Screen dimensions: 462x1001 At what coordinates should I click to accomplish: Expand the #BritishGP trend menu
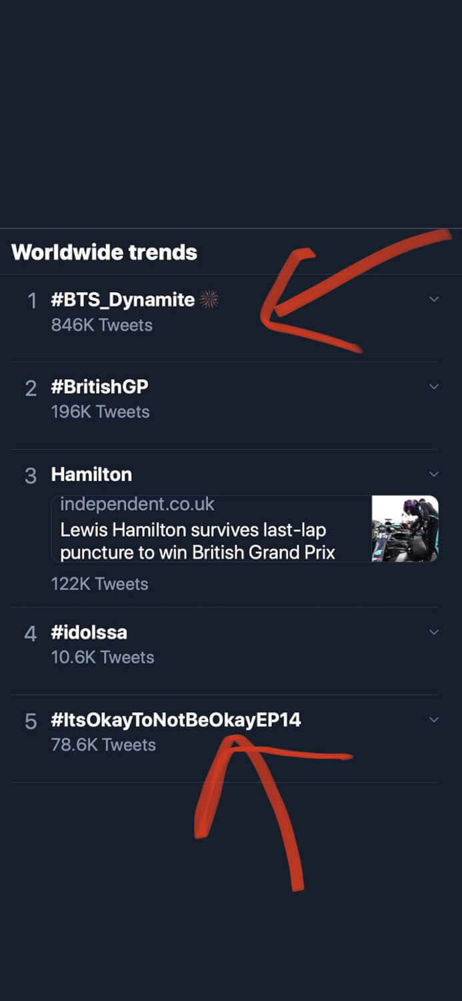point(434,386)
